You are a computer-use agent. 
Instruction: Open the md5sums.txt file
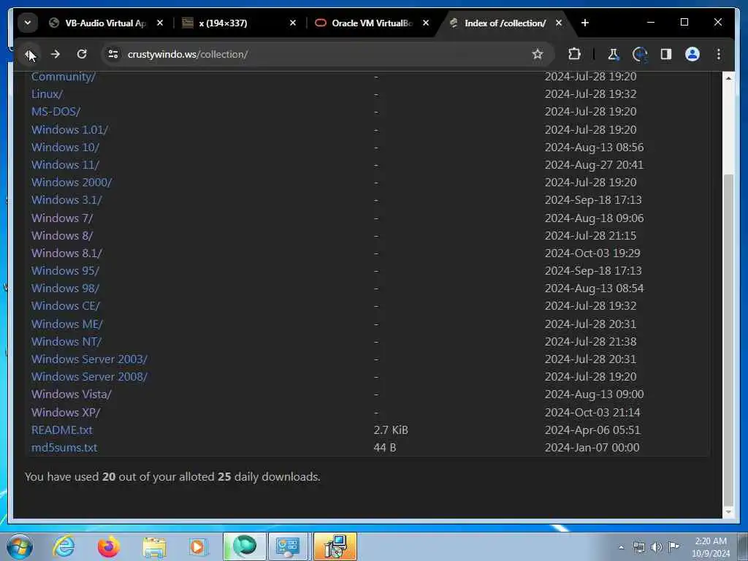[64, 448]
